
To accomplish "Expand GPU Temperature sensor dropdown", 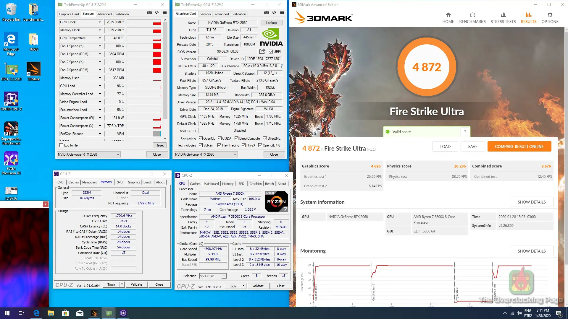I will point(100,38).
